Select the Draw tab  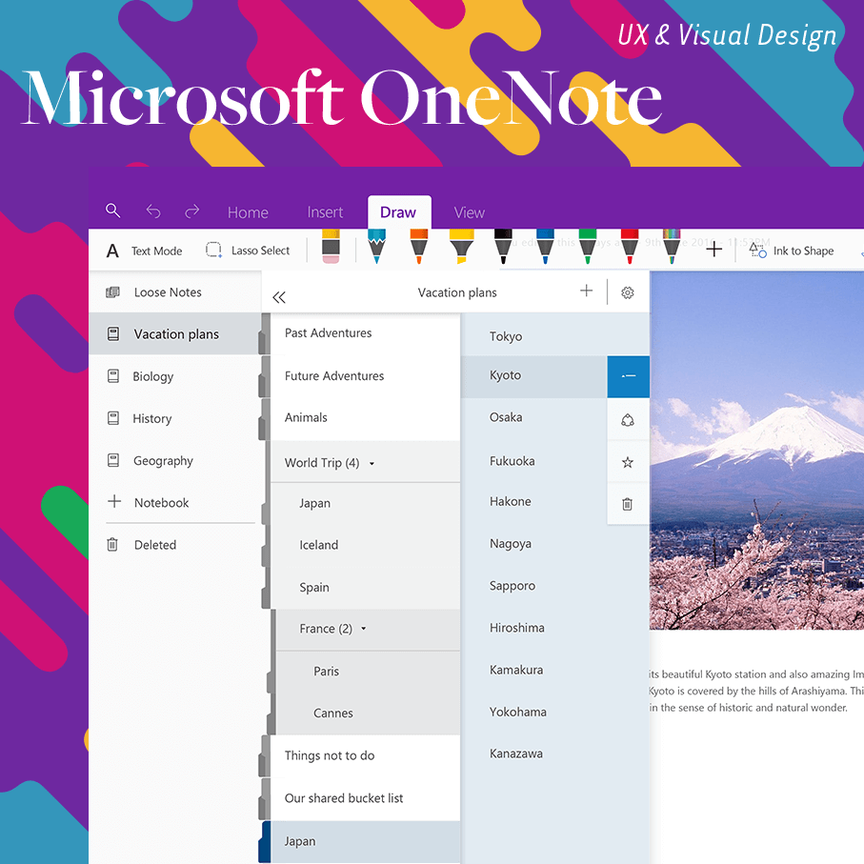coord(398,212)
